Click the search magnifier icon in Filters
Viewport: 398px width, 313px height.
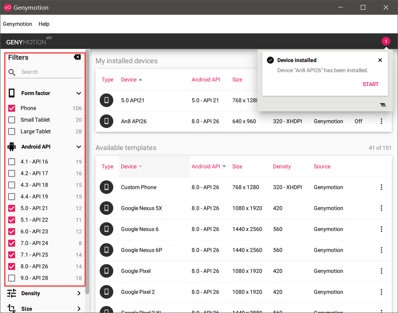tap(12, 73)
